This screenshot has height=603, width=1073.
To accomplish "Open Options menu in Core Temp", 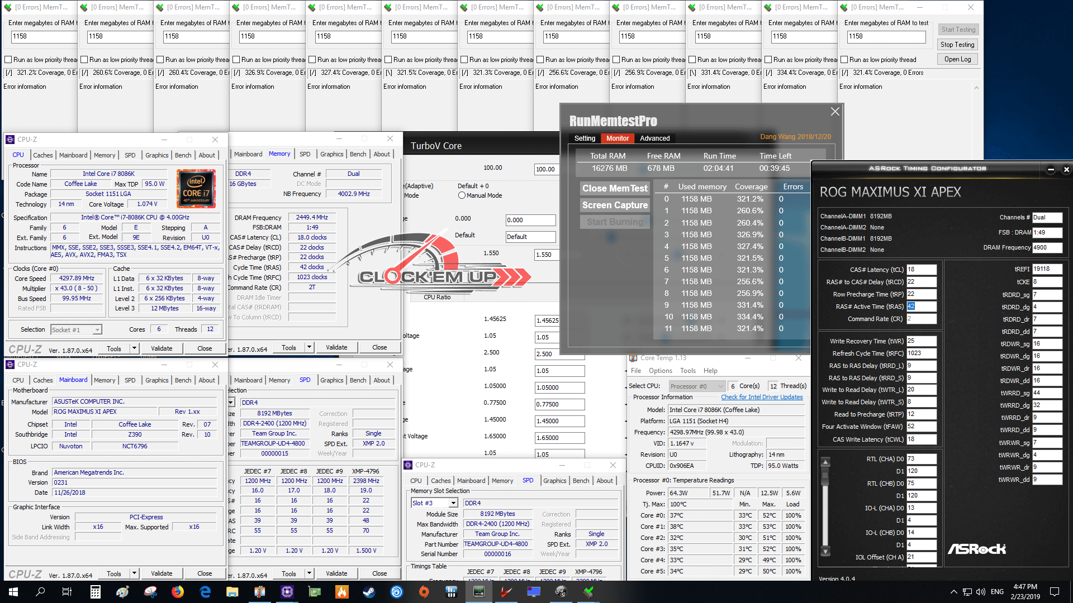I will [660, 371].
